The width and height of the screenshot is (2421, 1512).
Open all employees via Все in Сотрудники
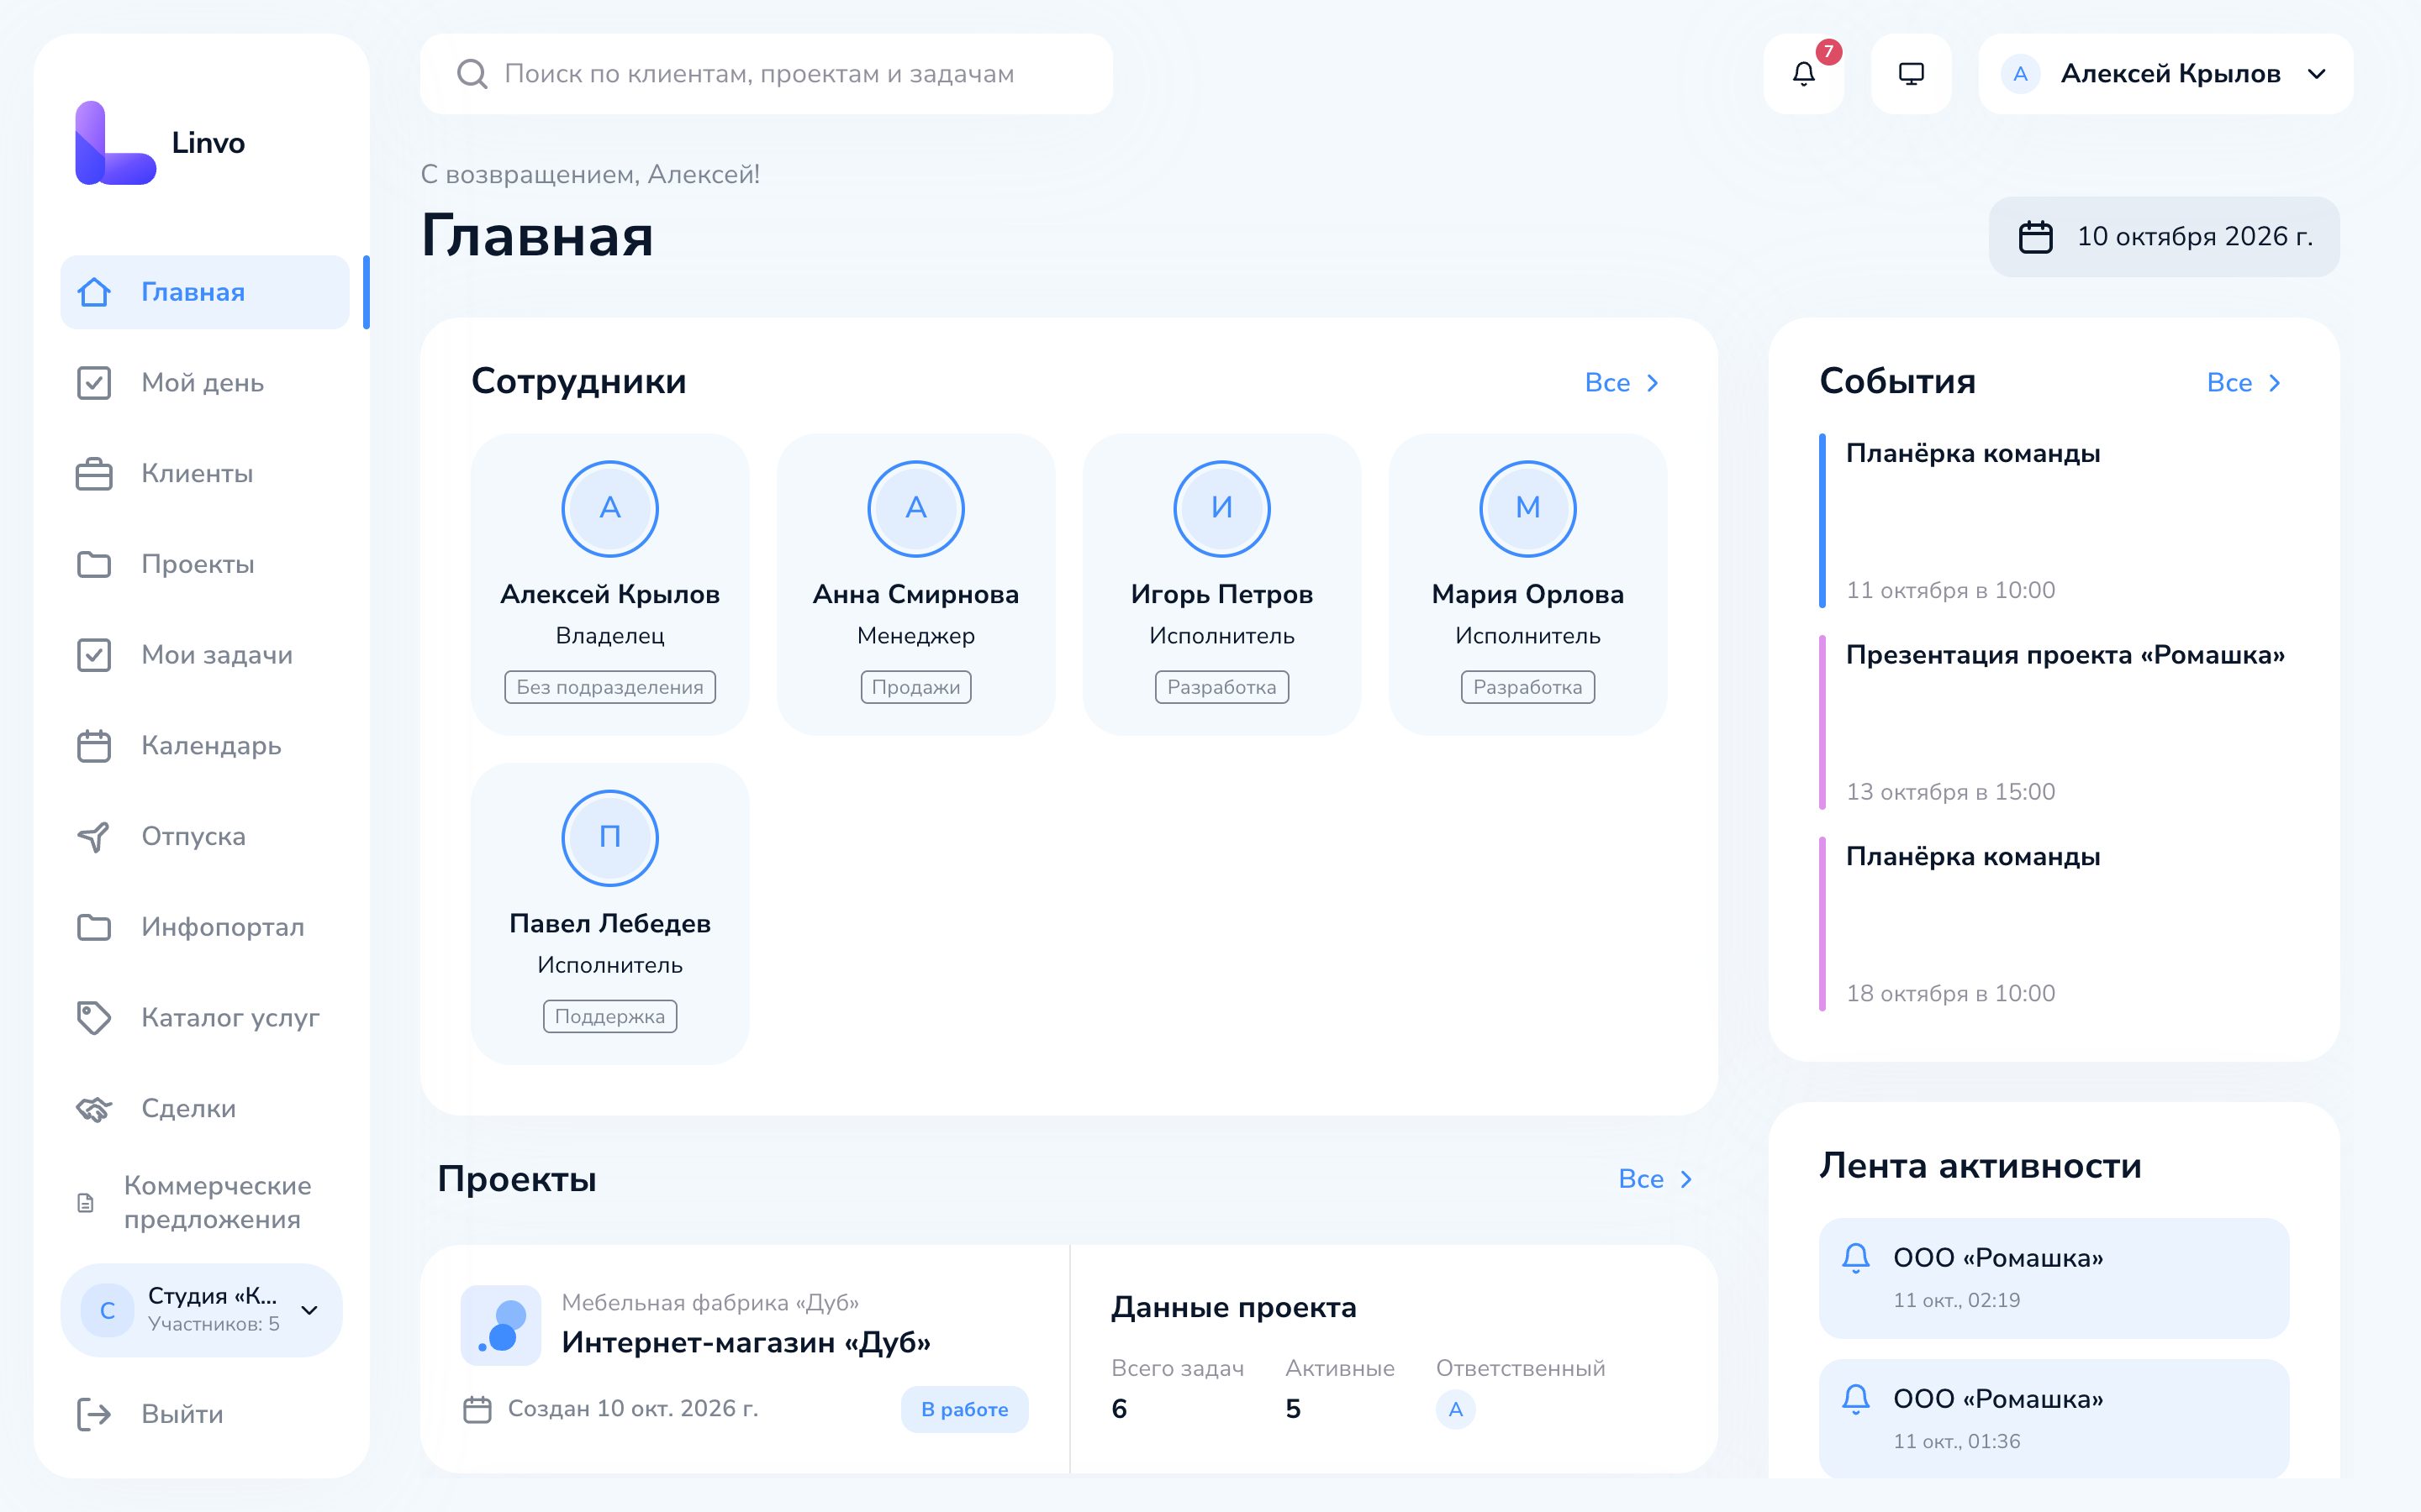click(x=1622, y=383)
